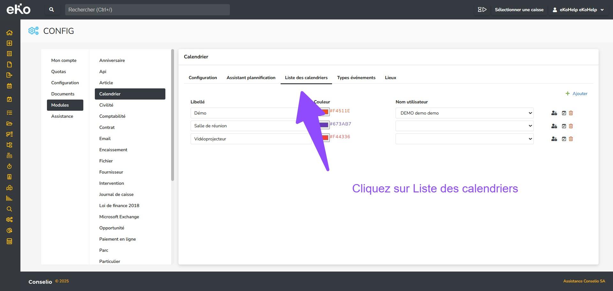This screenshot has height=291, width=613.
Task: Click the barcode scanner icon in header
Action: click(482, 10)
